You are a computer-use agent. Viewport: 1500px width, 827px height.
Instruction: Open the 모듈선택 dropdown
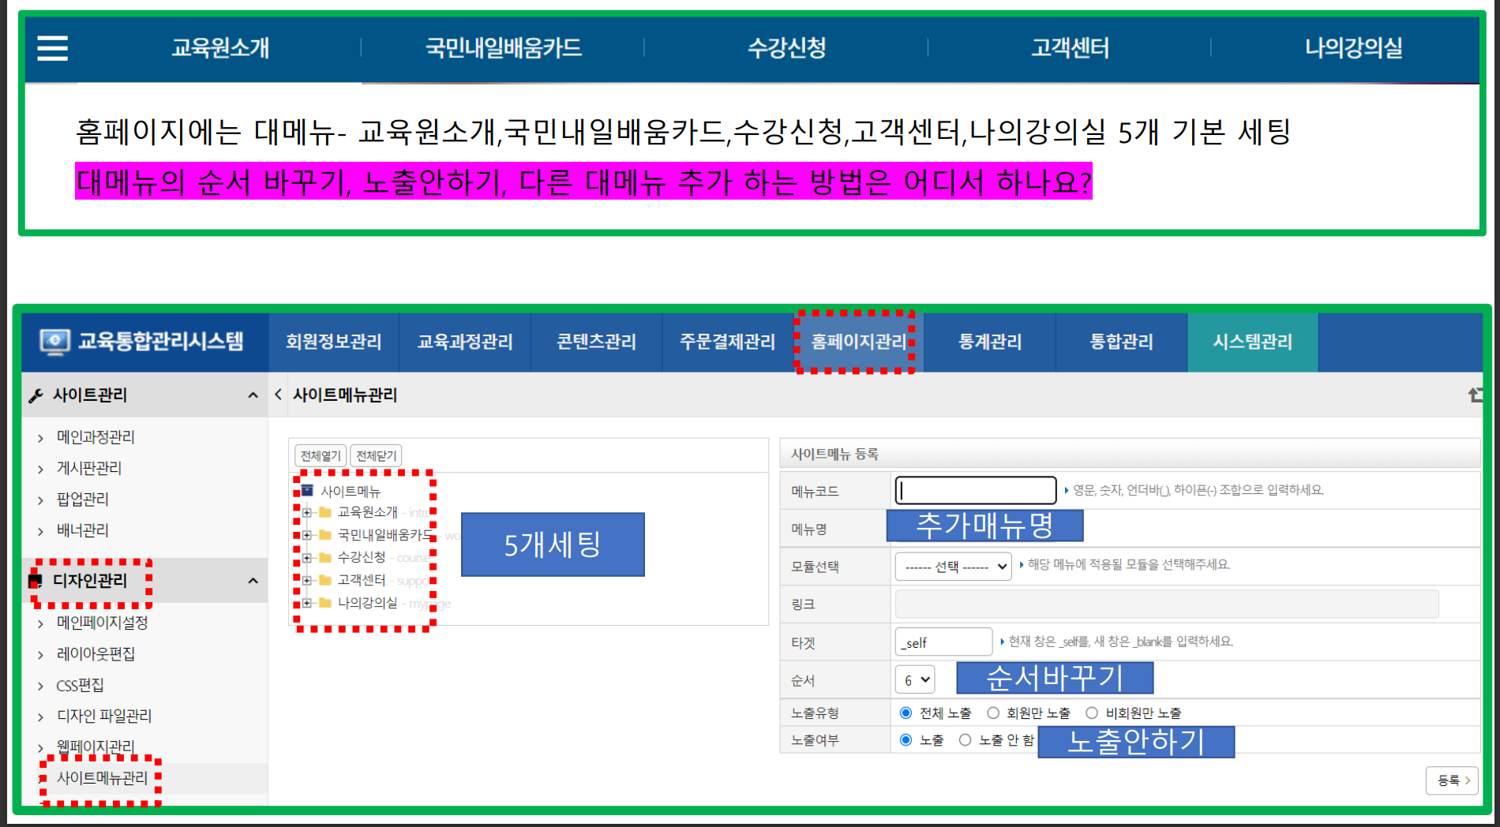tap(953, 567)
